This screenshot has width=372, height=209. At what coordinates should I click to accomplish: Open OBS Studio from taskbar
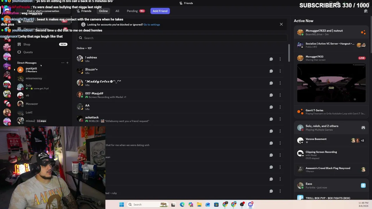coord(242,205)
